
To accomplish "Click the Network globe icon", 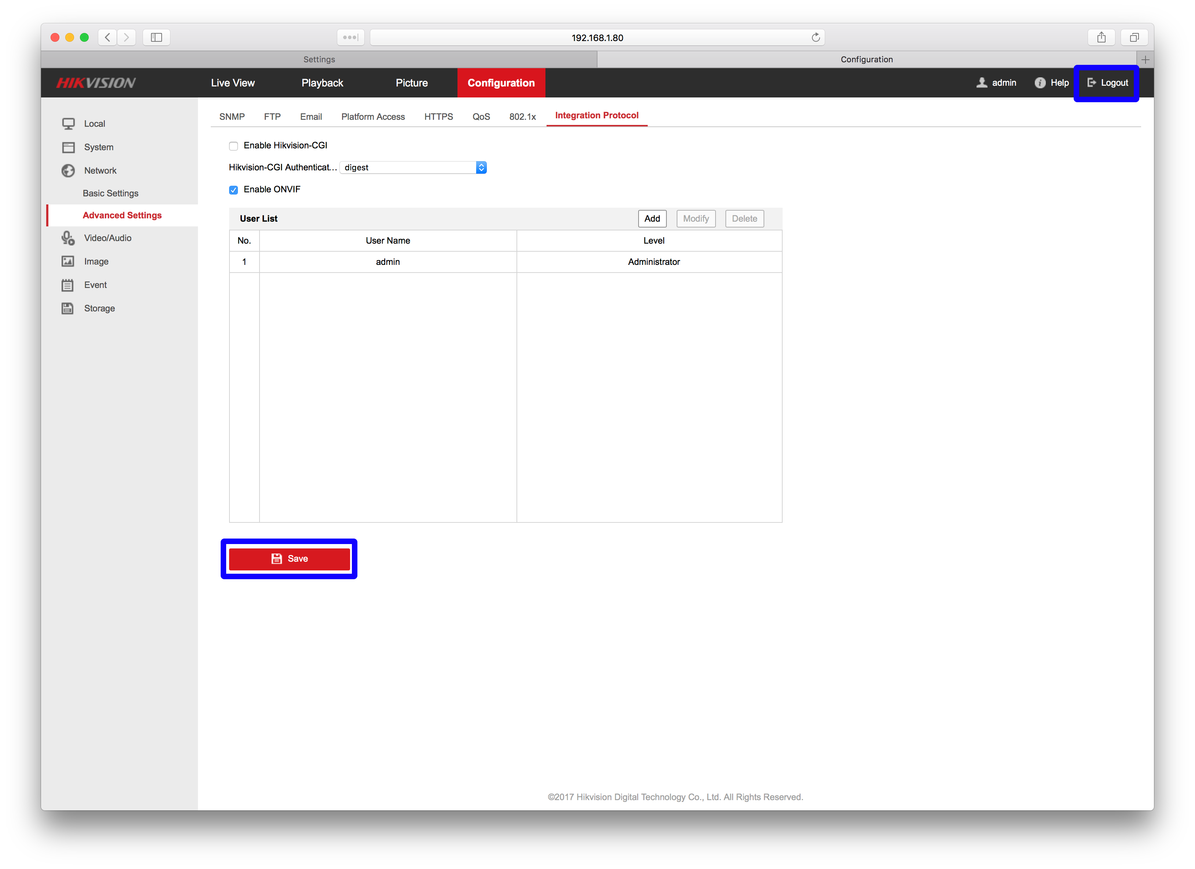I will (68, 171).
